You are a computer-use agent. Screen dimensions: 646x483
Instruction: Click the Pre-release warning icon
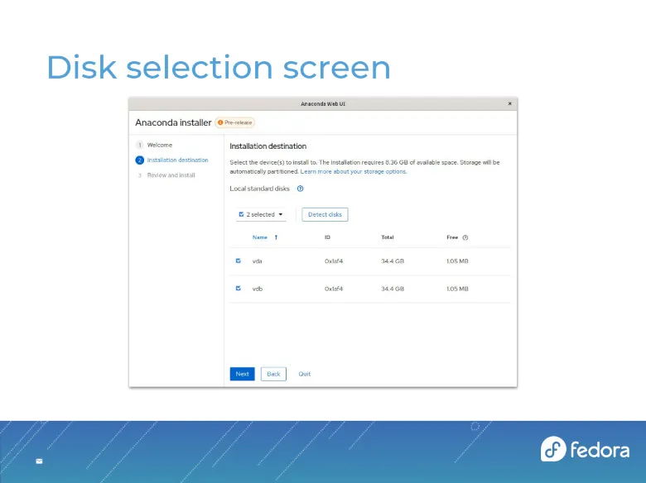(x=220, y=122)
